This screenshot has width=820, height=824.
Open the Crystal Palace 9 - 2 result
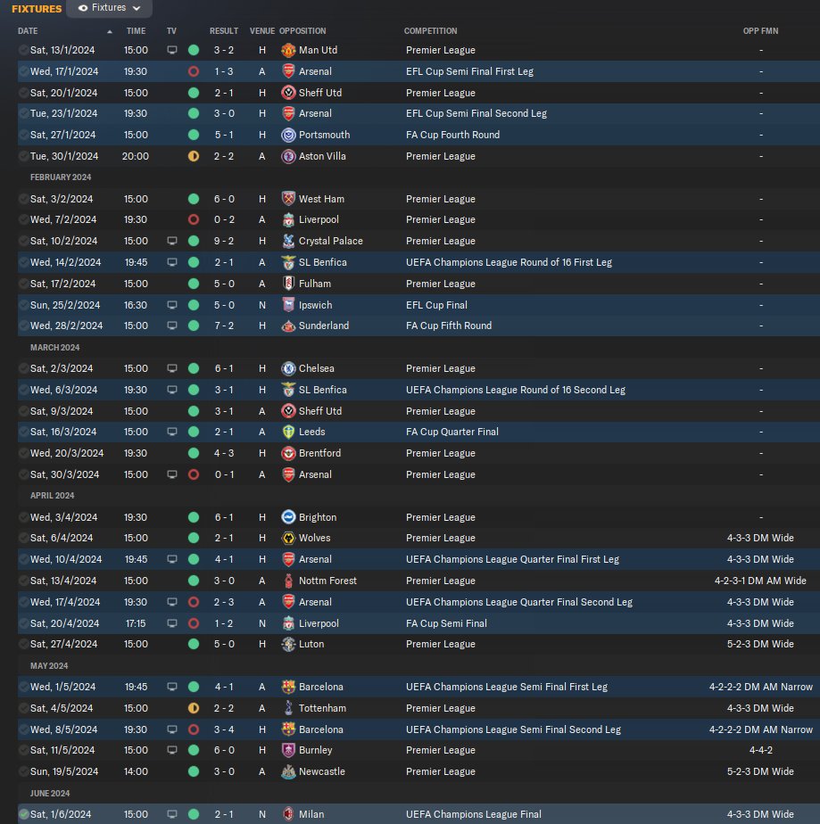tap(224, 241)
